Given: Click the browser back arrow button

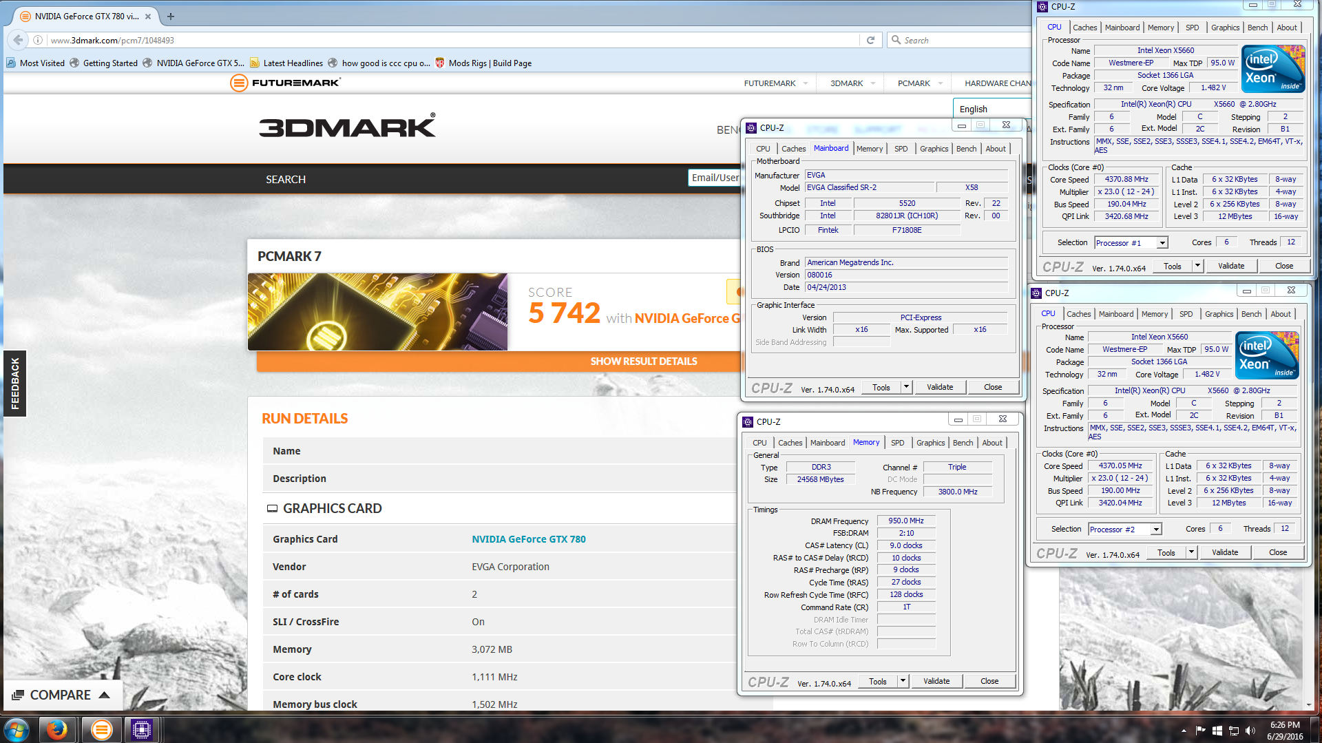Looking at the screenshot, I should click(19, 40).
